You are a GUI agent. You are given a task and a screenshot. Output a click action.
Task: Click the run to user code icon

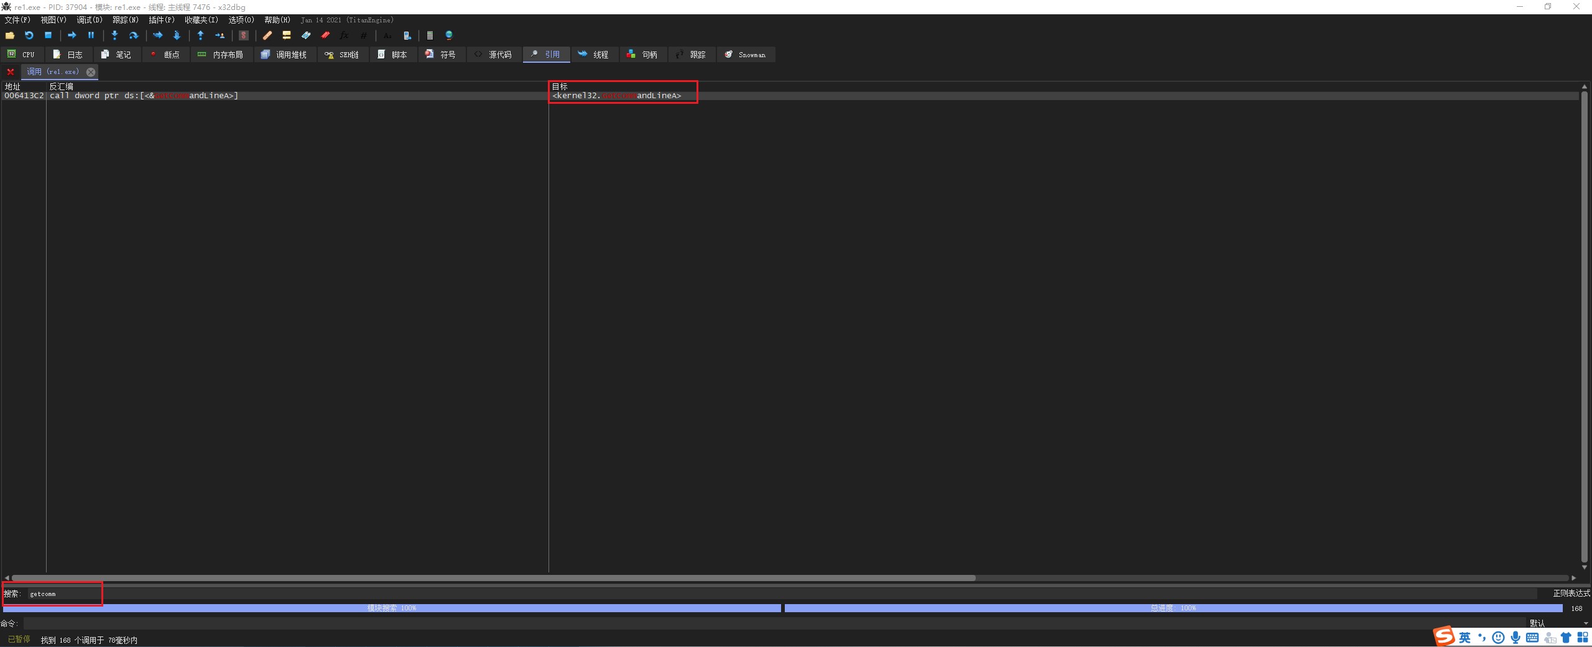coord(220,35)
